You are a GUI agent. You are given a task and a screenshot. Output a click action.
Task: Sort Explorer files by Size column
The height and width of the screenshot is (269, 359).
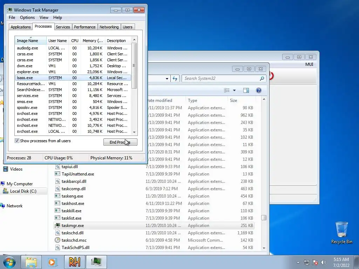pos(242,101)
